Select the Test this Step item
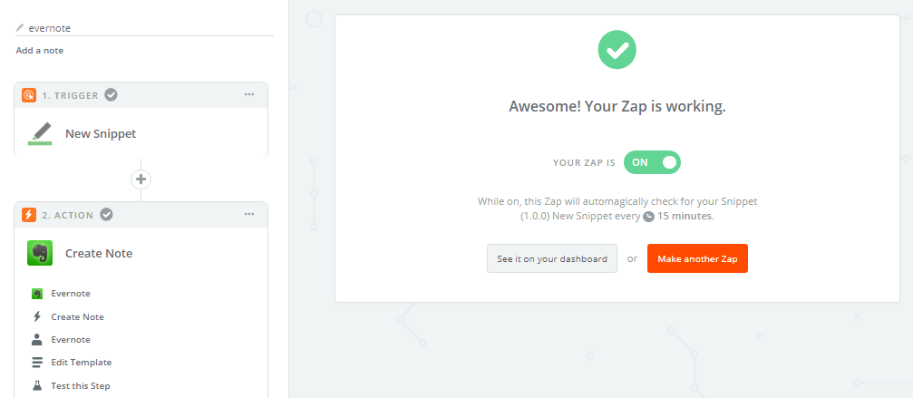The height and width of the screenshot is (398, 913). point(81,385)
